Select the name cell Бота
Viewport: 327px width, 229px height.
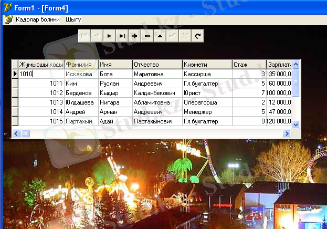tap(115, 74)
